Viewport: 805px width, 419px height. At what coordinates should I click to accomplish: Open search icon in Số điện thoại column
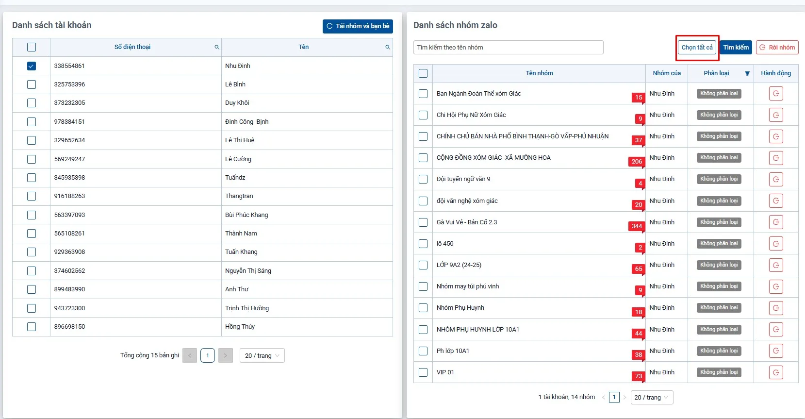pyautogui.click(x=217, y=48)
